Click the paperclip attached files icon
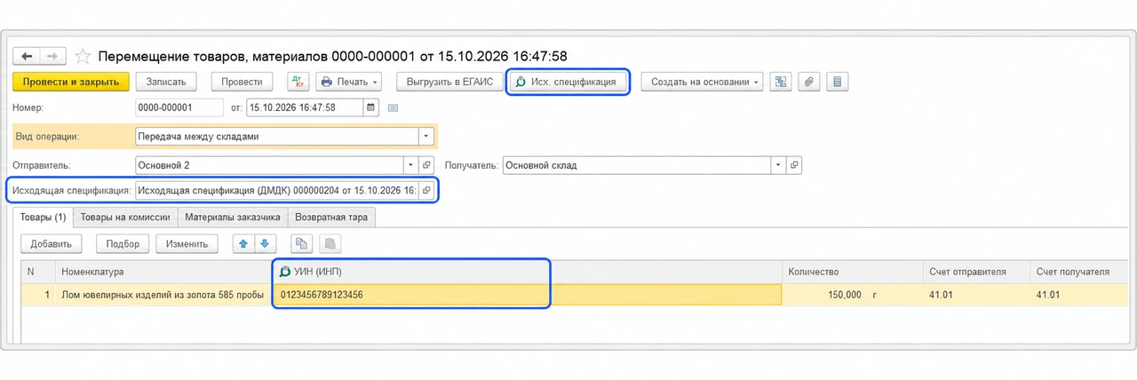This screenshot has width=1137, height=380. point(808,82)
